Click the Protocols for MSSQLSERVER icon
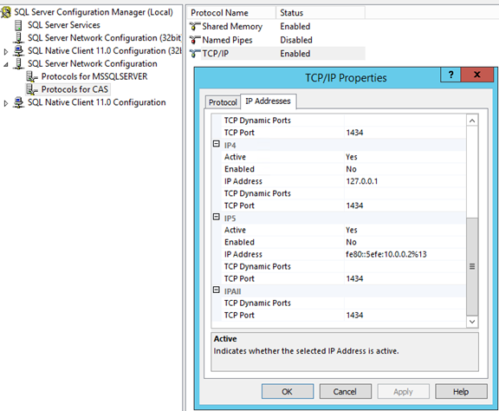Viewport: 499px width, 411px height. click(32, 77)
